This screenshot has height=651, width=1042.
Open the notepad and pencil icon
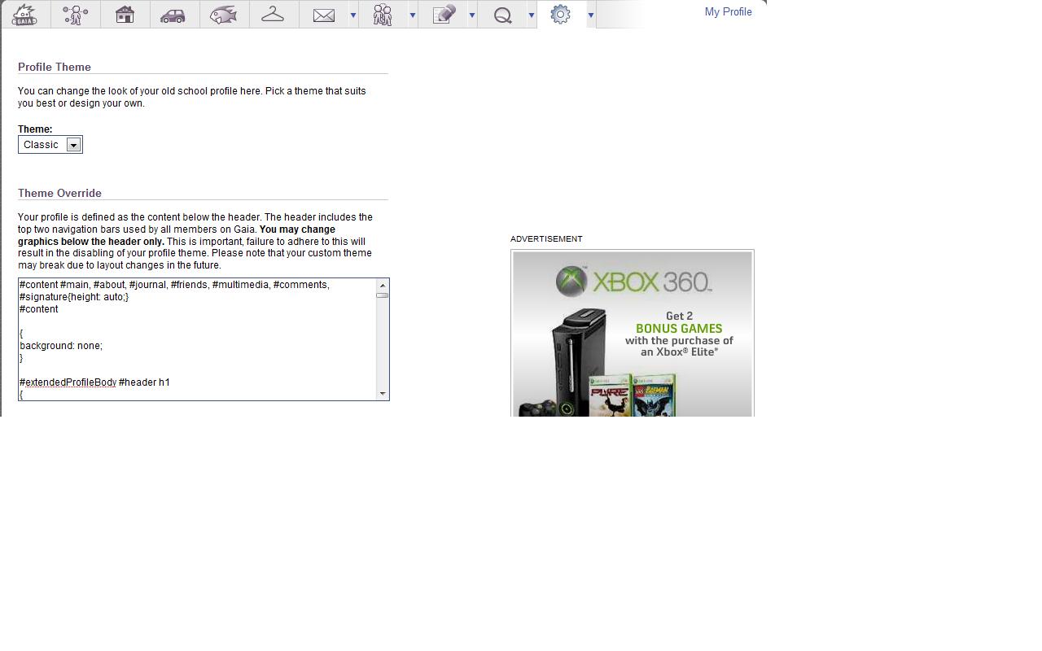[x=444, y=15]
